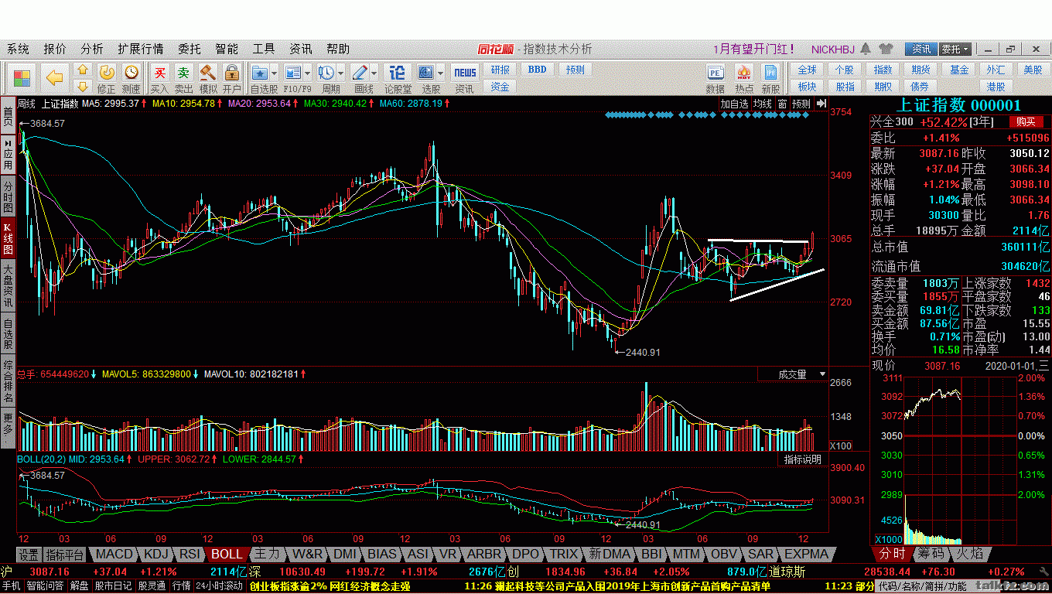Viewport: 1052px width, 594px height.
Task: Click the 指标说明 button
Action: (802, 459)
